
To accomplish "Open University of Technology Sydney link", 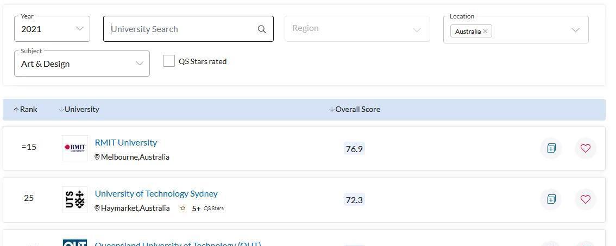I will click(156, 193).
